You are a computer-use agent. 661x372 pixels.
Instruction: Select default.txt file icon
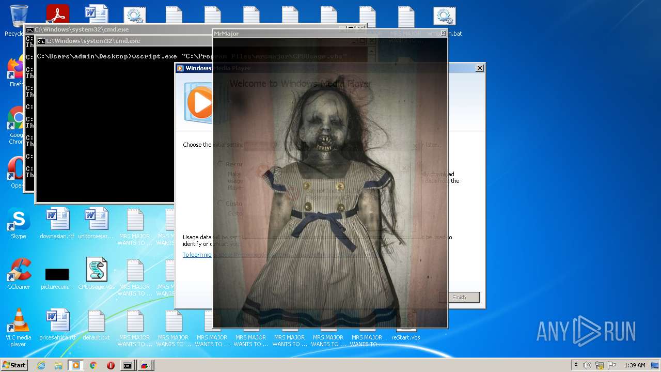click(x=96, y=325)
